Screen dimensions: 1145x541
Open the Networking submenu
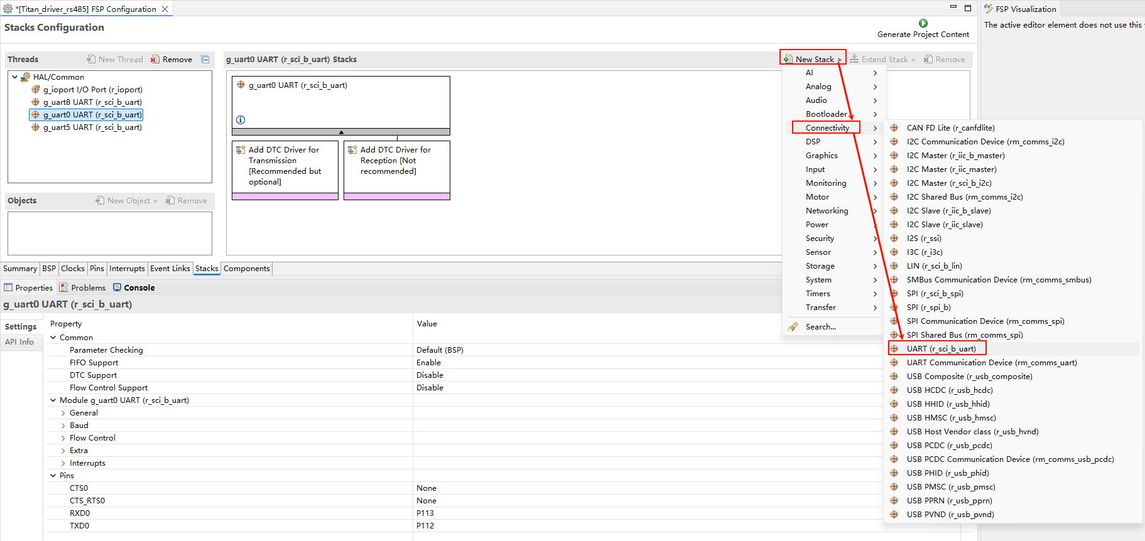click(827, 211)
